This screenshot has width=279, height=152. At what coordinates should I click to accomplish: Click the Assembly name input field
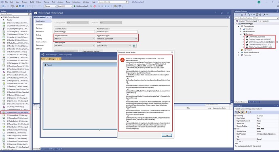(74, 31)
